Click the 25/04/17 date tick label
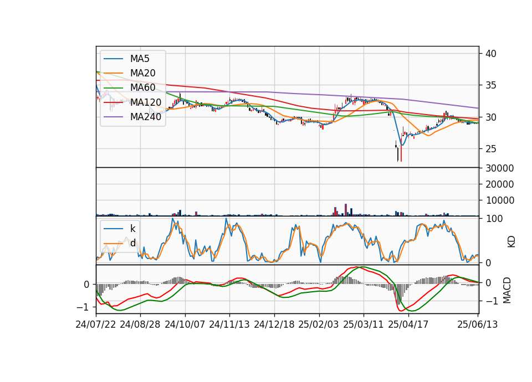This screenshot has height=382, width=532. (x=408, y=324)
